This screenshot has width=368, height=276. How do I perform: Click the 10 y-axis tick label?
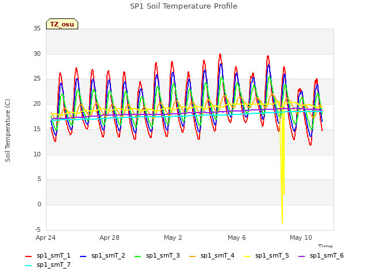(37, 154)
